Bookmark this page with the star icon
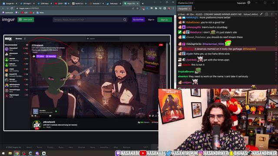 [137, 8]
